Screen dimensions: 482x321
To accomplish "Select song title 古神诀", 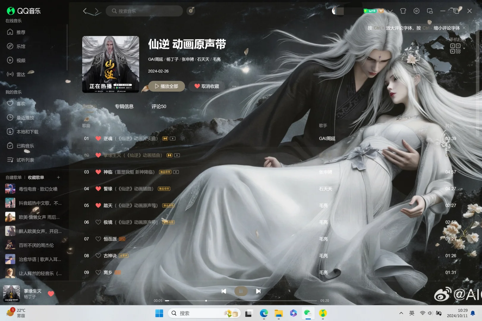I will (110, 256).
